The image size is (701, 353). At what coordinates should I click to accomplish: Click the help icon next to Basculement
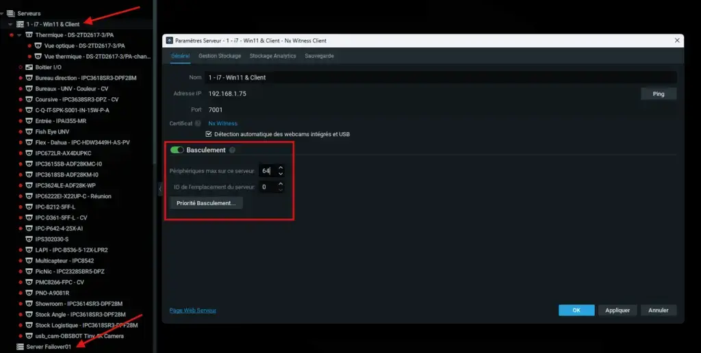pos(232,150)
